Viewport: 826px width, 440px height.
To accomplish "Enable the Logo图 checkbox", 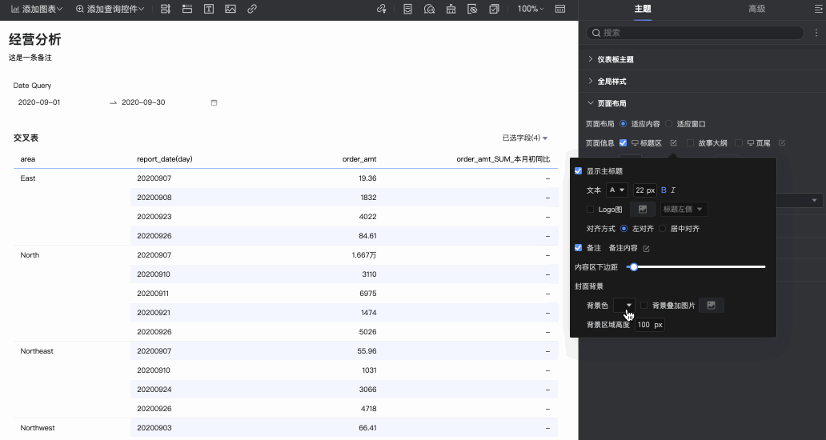I will click(x=590, y=210).
